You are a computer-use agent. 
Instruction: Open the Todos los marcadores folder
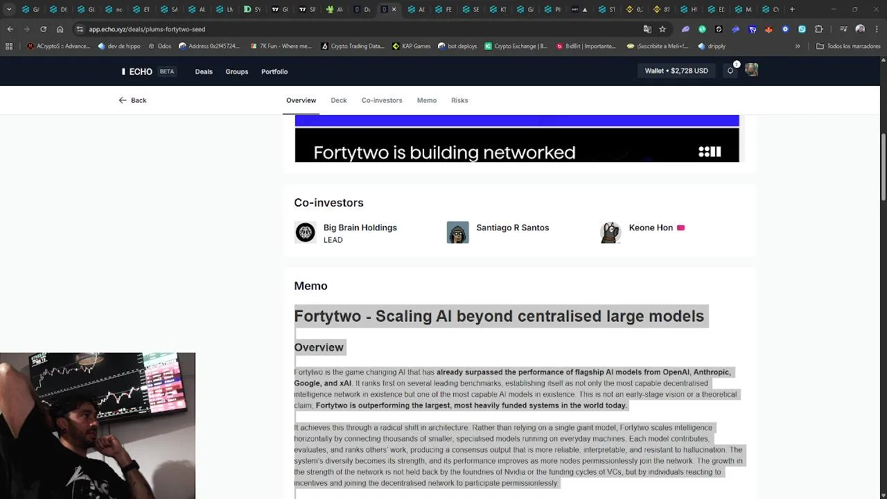(848, 46)
